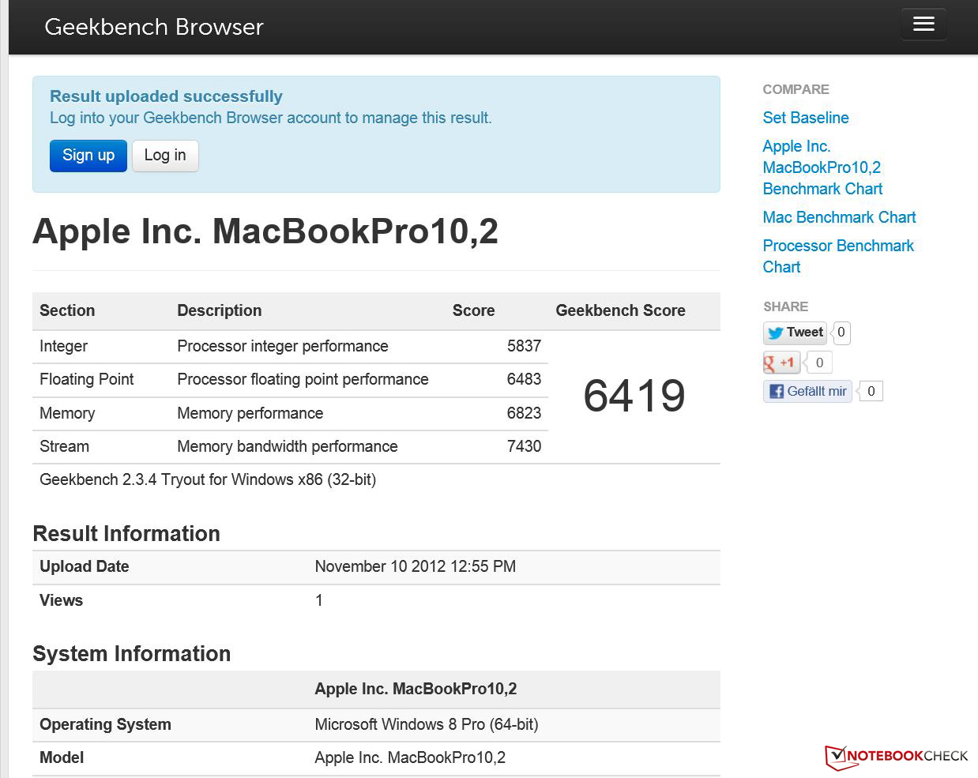
Task: Click the Facebook like count bubble
Action: 871,391
